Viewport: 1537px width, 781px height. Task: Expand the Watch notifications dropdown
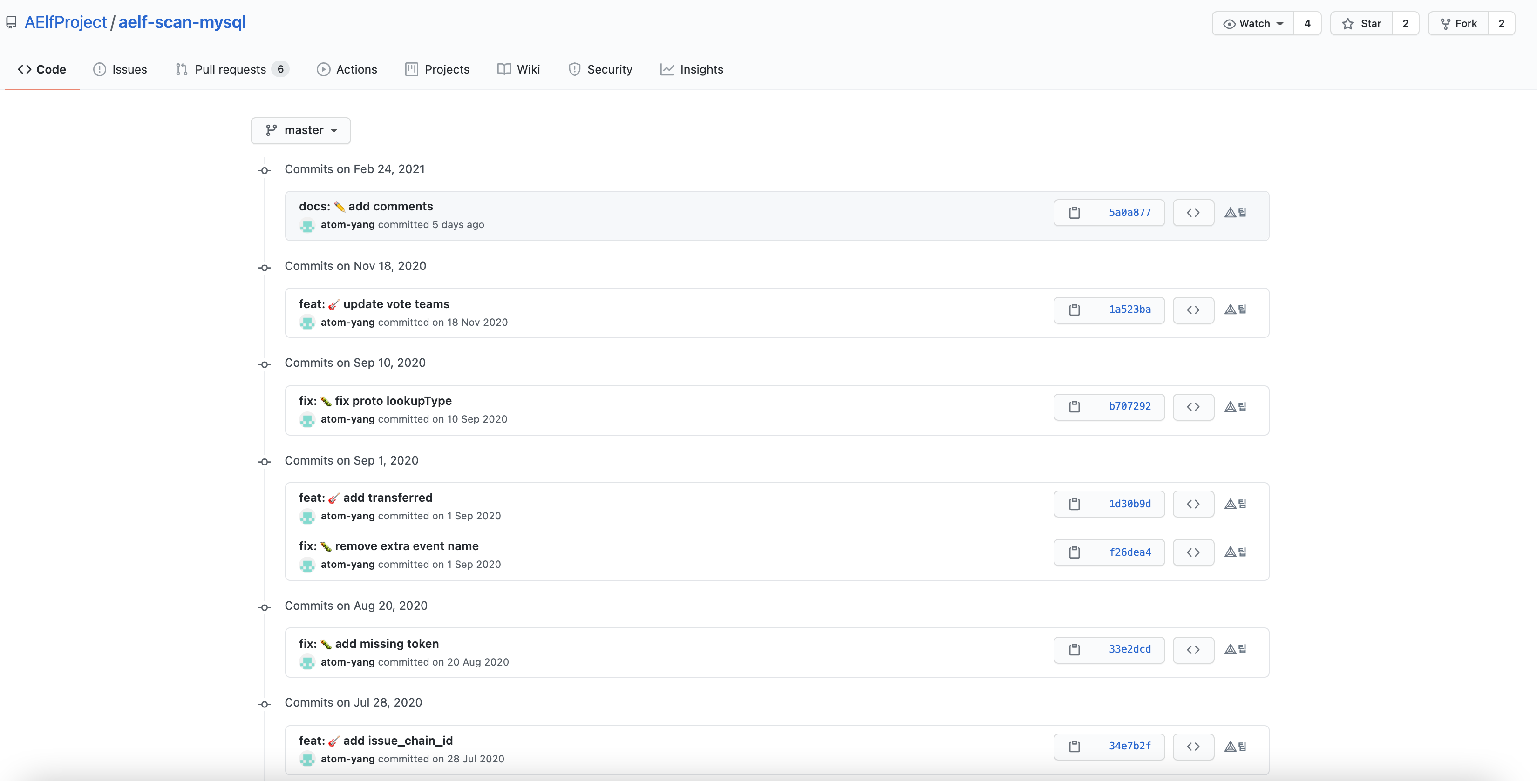coord(1252,24)
